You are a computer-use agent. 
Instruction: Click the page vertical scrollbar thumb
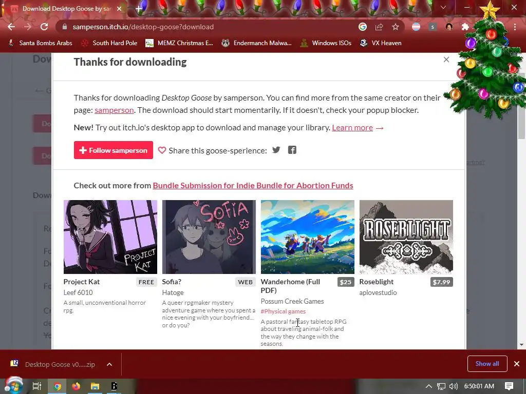pos(522,106)
